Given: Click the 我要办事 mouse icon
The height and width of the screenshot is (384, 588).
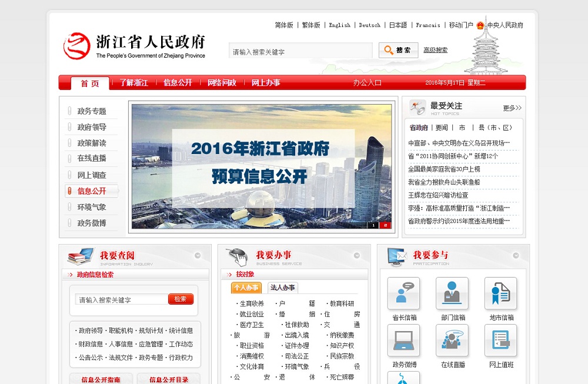Looking at the screenshot, I should 238,256.
